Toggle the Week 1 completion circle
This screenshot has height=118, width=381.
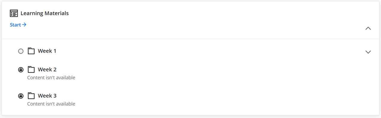click(21, 51)
